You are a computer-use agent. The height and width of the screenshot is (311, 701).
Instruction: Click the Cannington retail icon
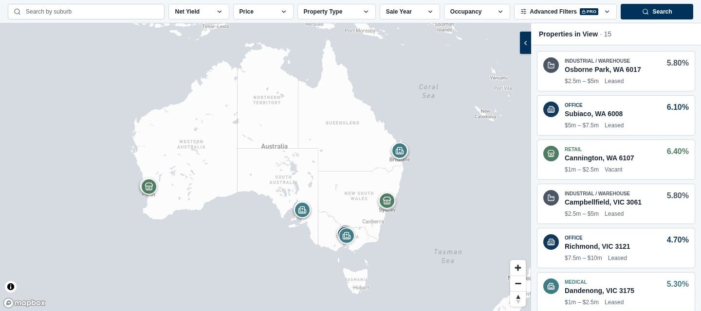coord(551,154)
